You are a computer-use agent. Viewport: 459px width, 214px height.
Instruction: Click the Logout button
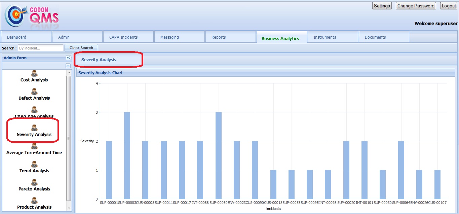point(449,6)
